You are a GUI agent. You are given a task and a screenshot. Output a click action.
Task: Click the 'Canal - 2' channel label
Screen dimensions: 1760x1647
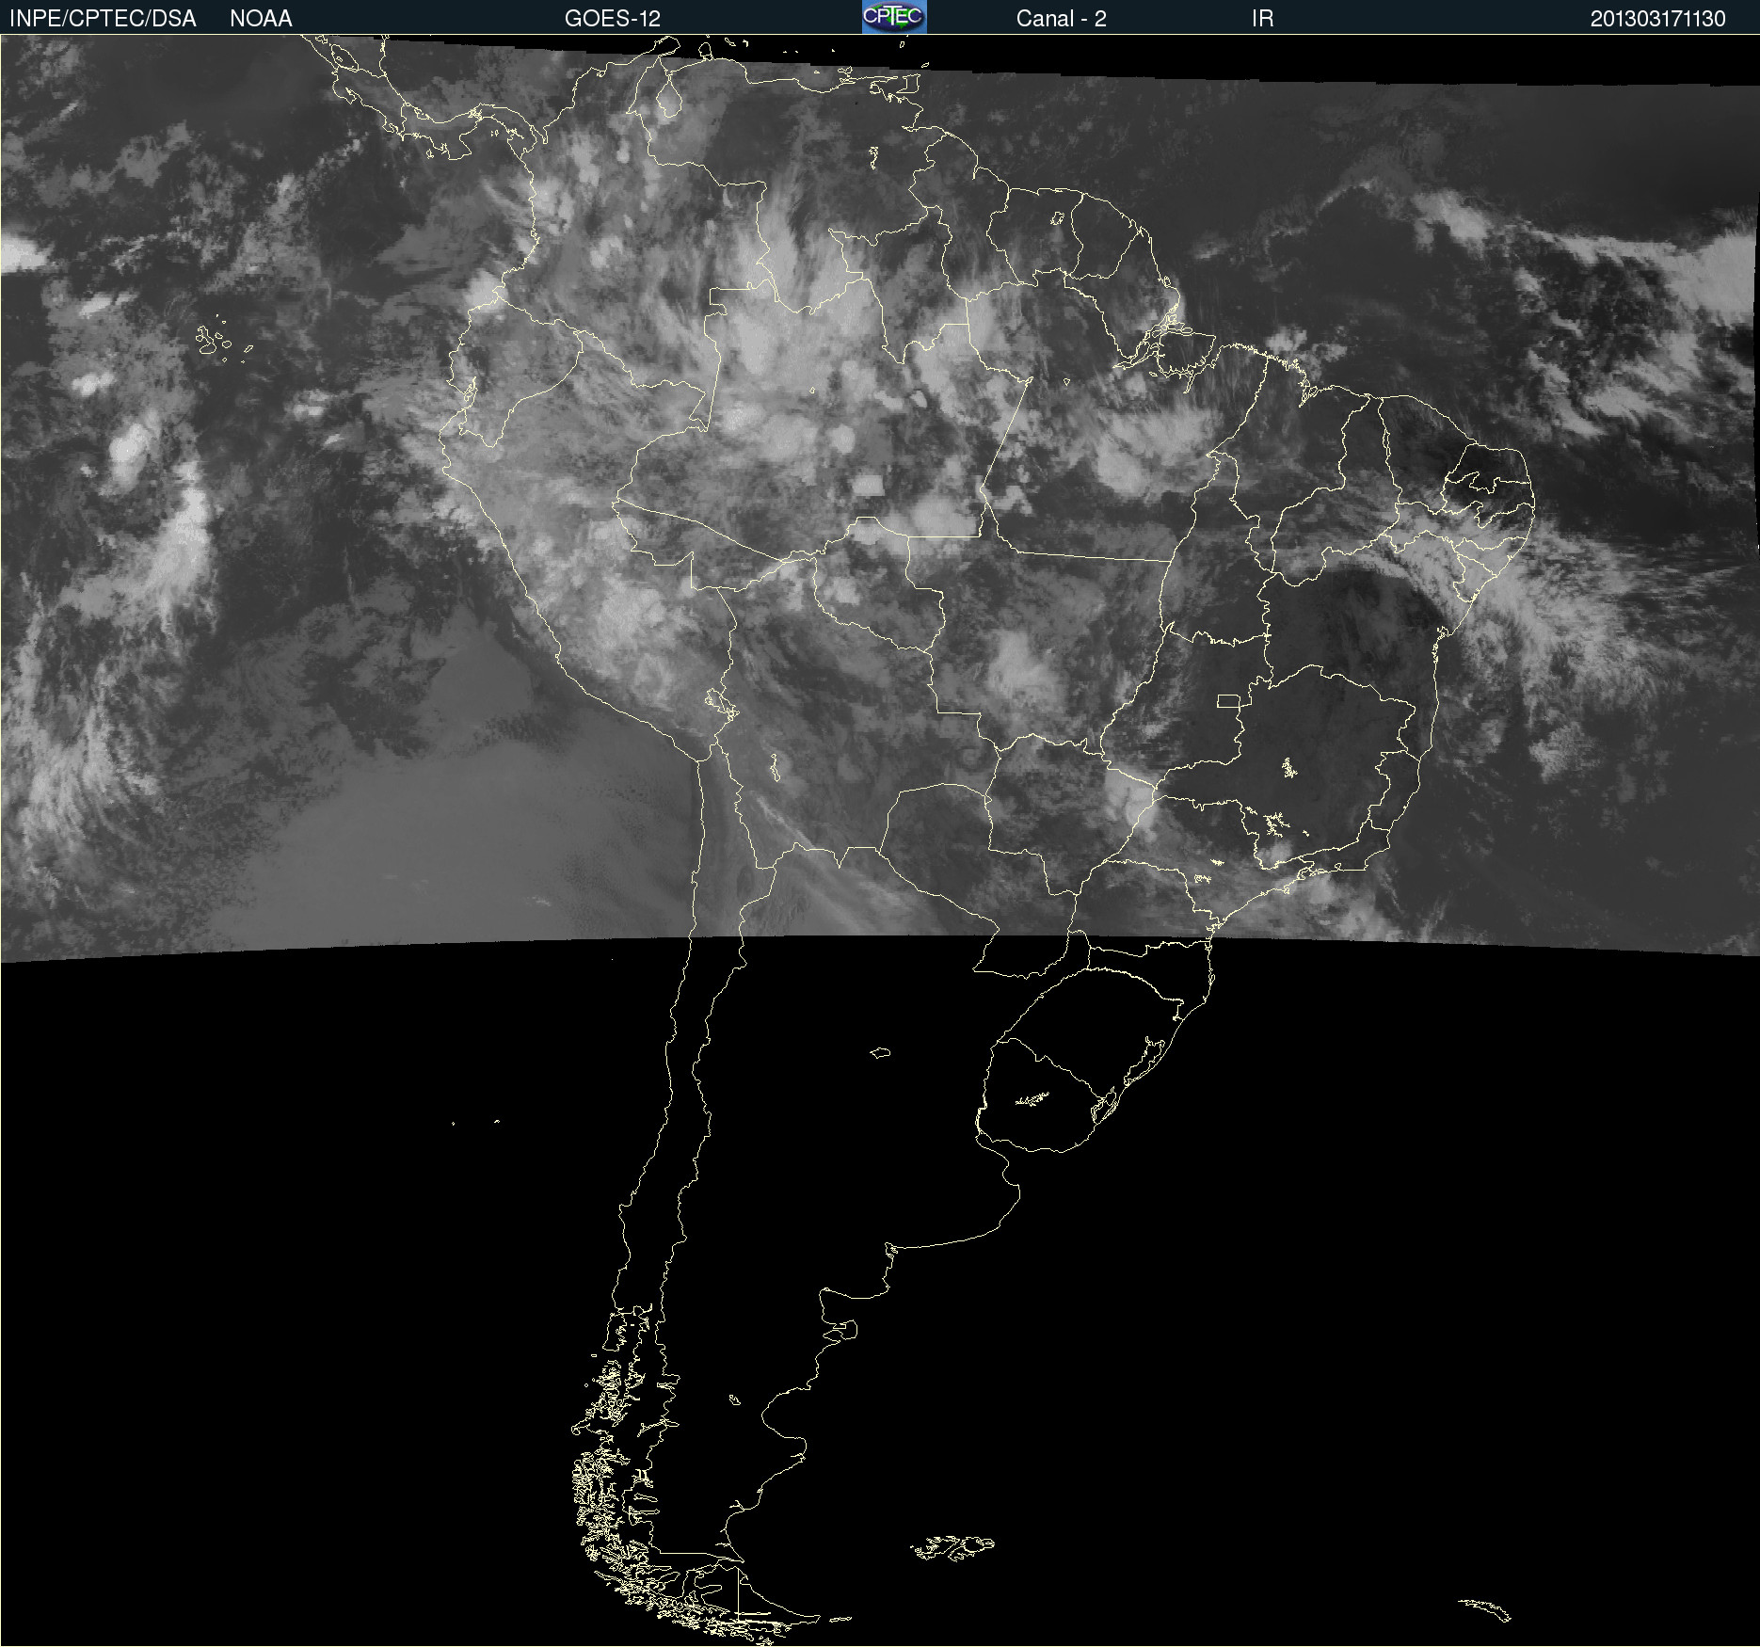click(1061, 19)
